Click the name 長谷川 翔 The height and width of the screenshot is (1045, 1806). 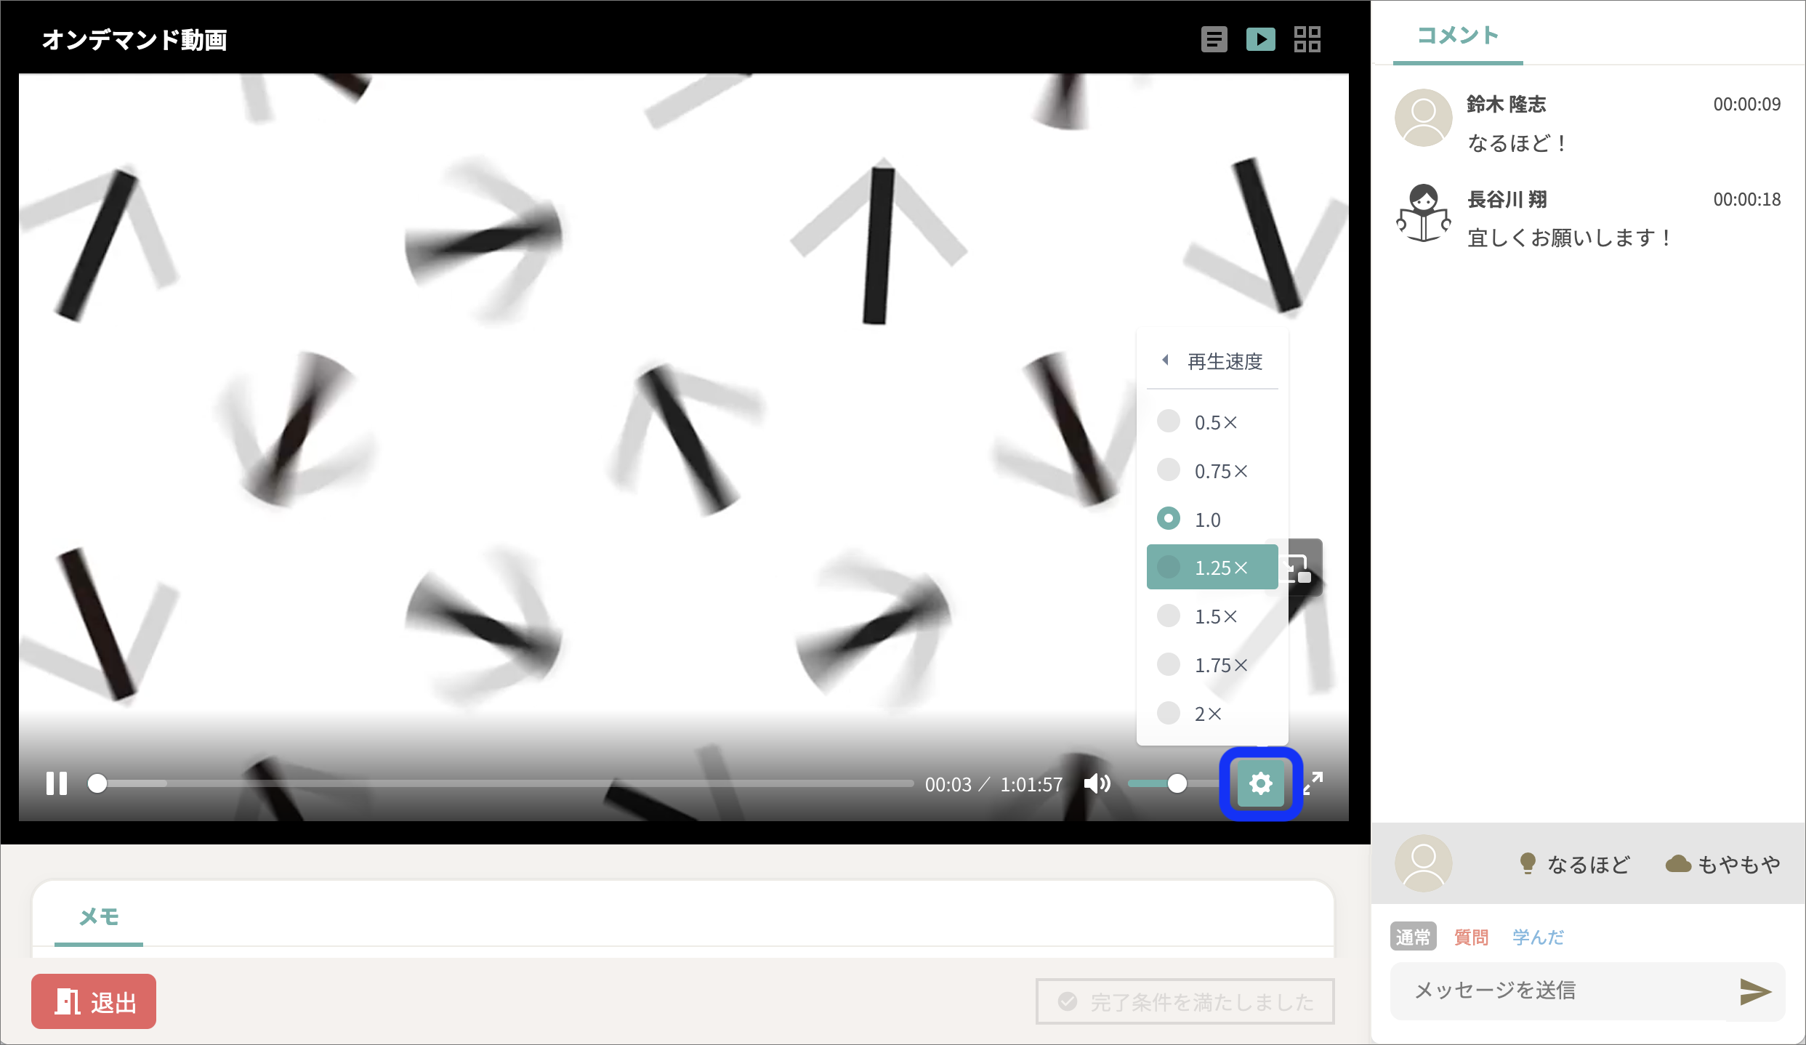pyautogui.click(x=1507, y=199)
